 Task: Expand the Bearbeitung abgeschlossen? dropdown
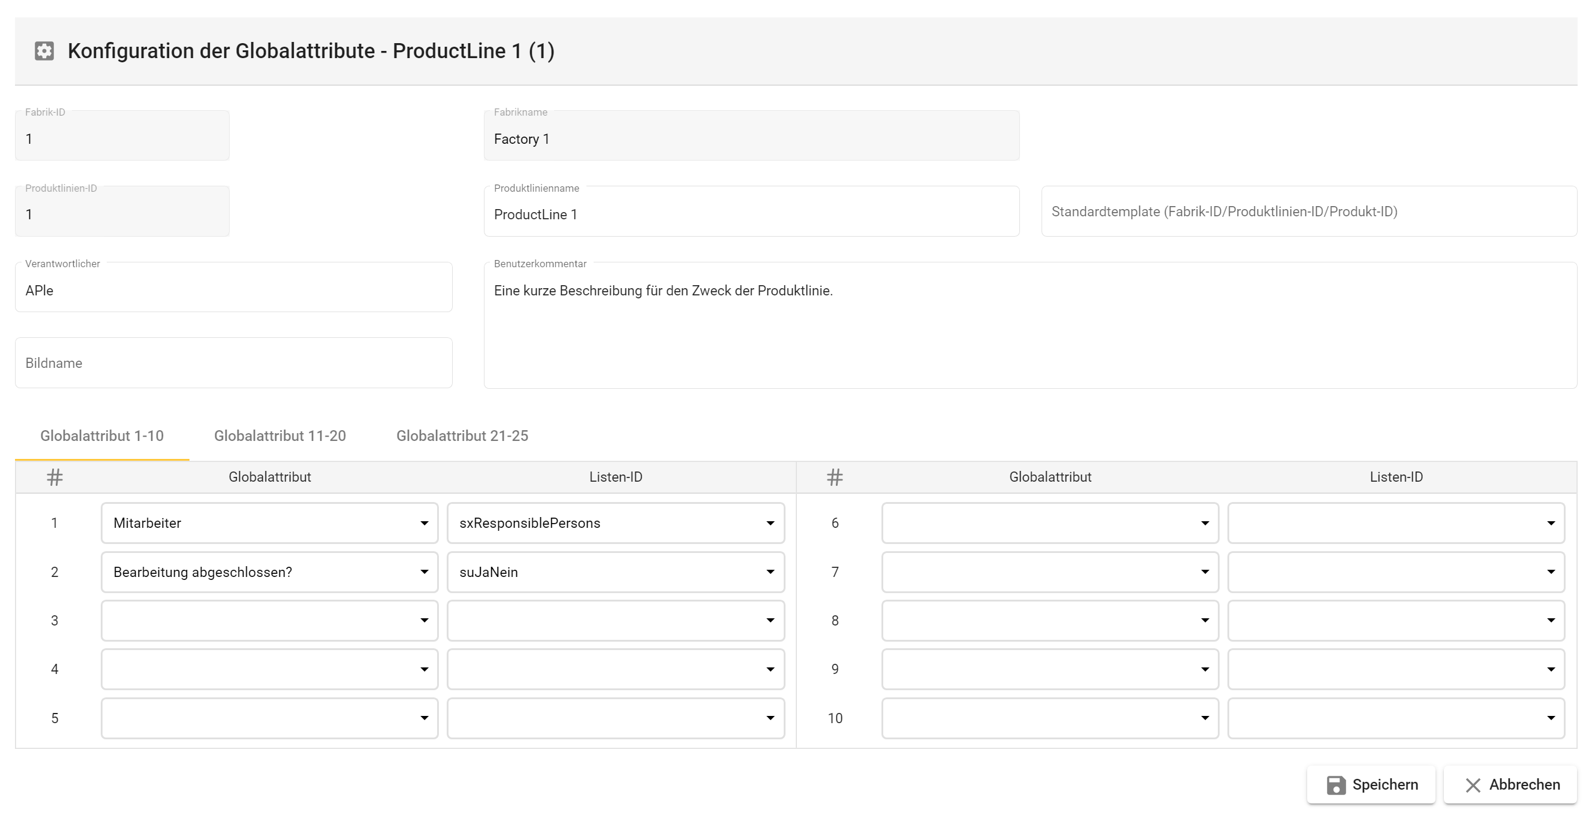pyautogui.click(x=270, y=572)
